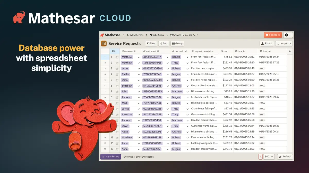The height and width of the screenshot is (173, 309).
Task: Open the record for row id 5
Action: [x=117, y=80]
